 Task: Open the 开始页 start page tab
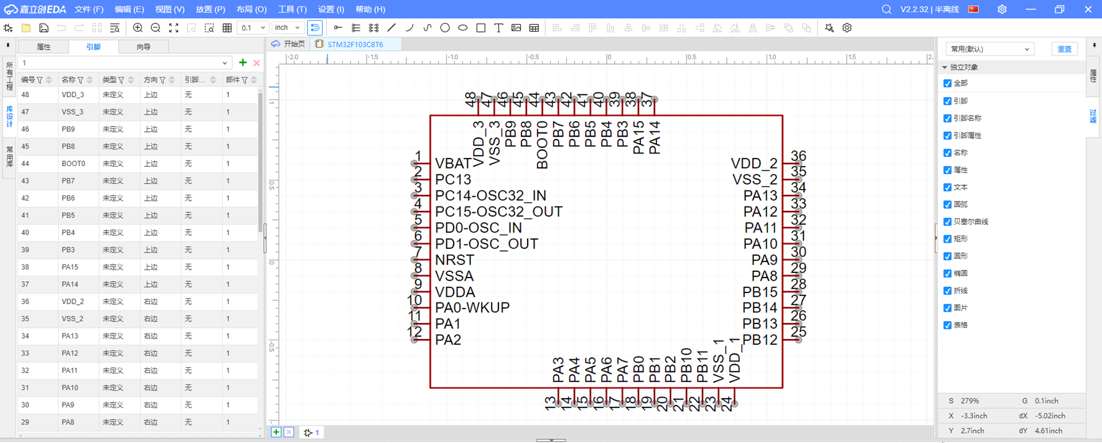[x=289, y=44]
